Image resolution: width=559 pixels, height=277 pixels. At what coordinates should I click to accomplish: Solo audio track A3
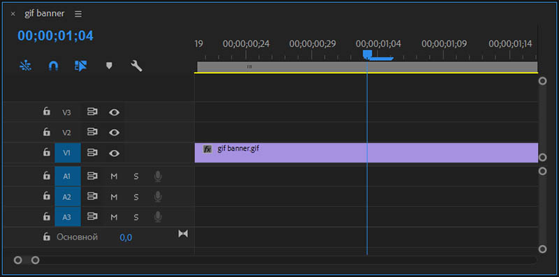click(x=136, y=217)
